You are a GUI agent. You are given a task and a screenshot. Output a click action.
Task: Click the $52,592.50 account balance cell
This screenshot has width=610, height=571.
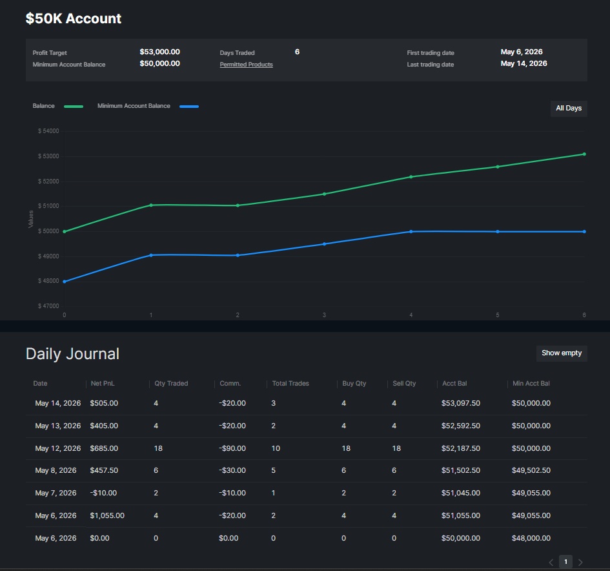[461, 426]
